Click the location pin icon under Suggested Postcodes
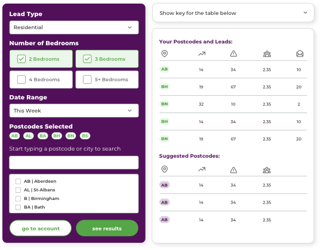The width and height of the screenshot is (321, 250). pyautogui.click(x=165, y=169)
